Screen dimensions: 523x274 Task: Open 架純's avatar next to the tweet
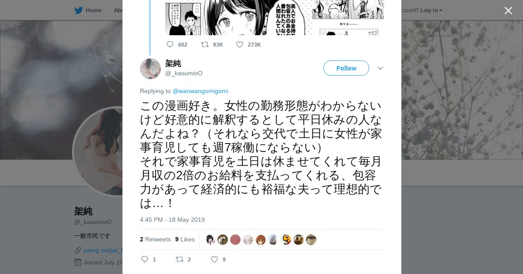[150, 69]
